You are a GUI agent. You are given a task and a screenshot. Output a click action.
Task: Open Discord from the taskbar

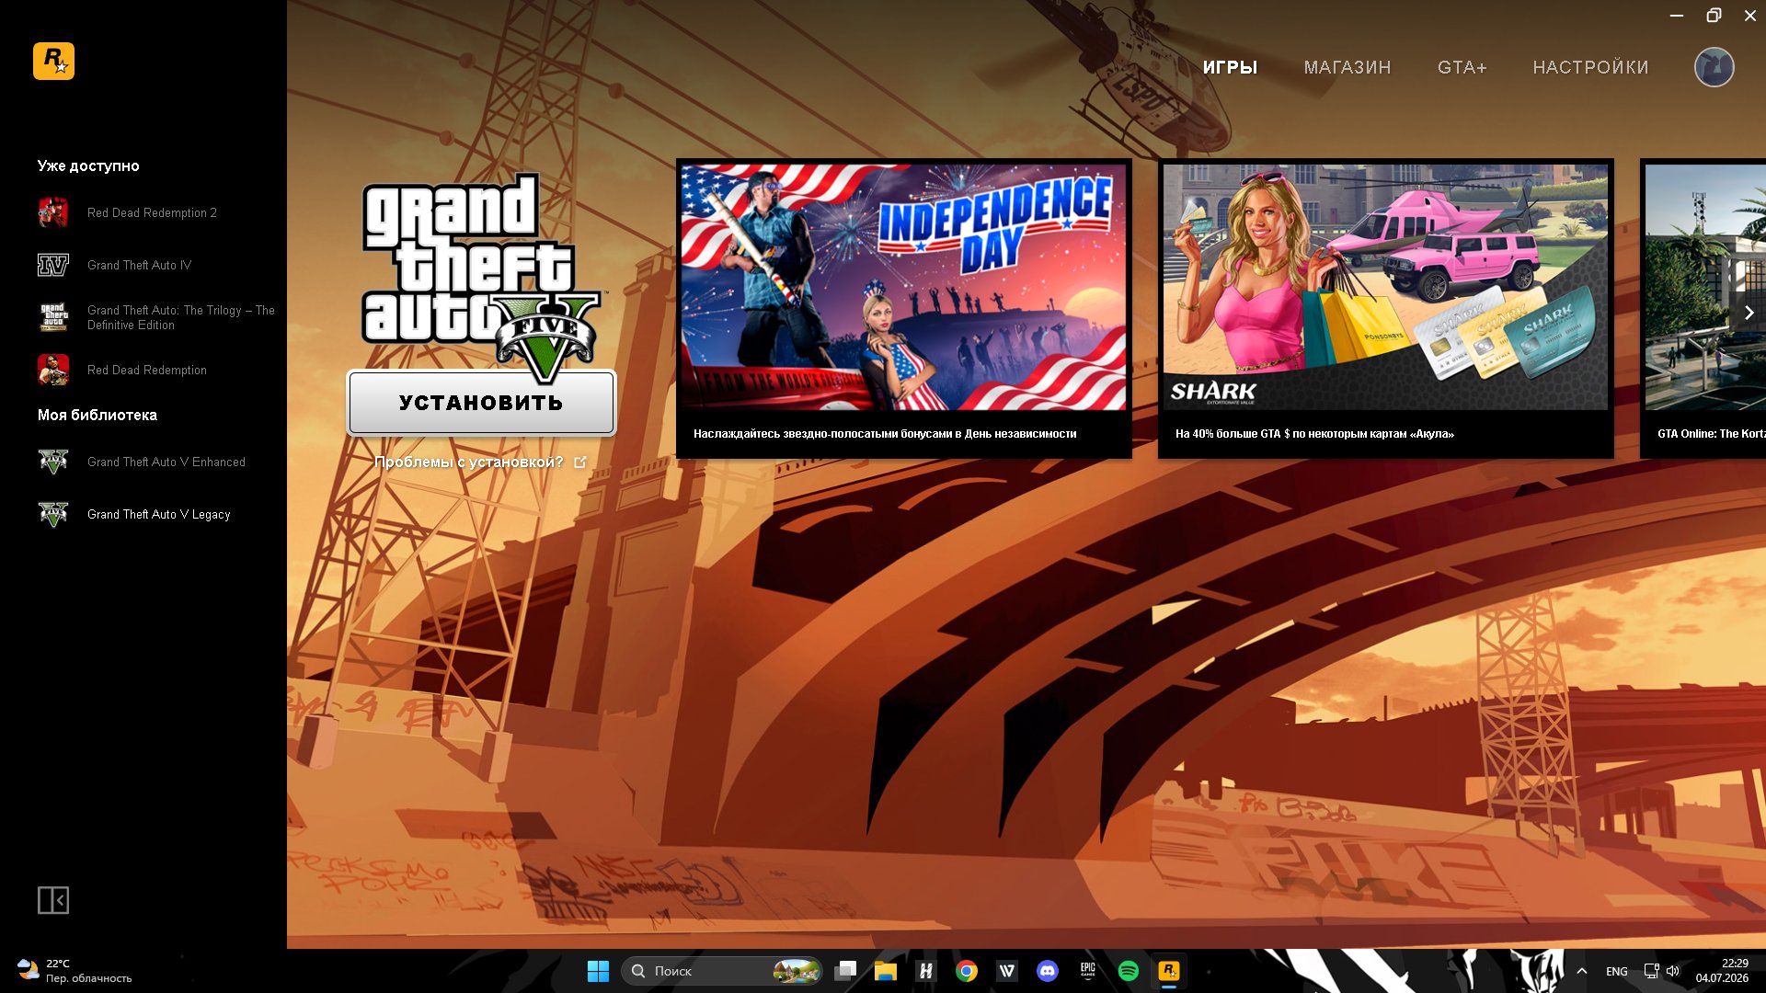[1048, 971]
